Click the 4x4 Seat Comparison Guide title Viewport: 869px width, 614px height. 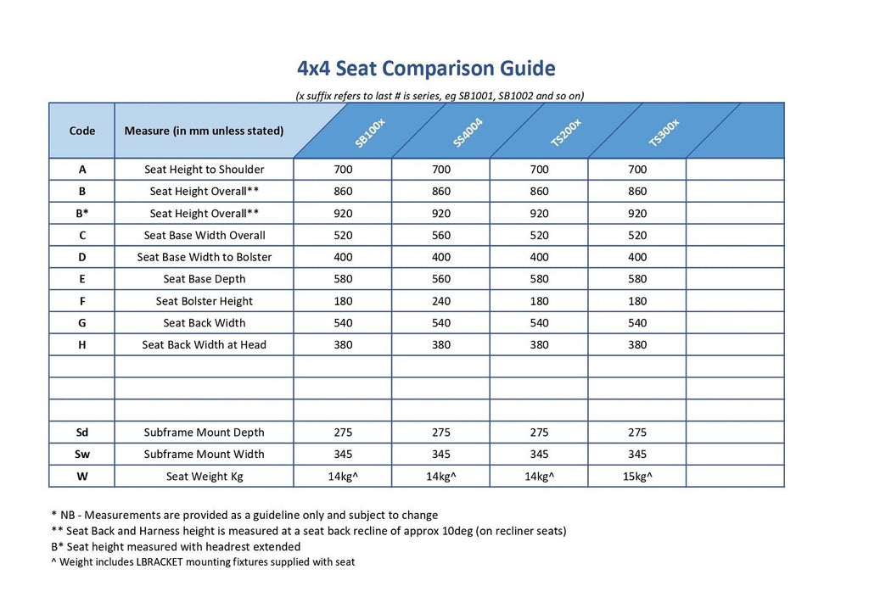(426, 69)
